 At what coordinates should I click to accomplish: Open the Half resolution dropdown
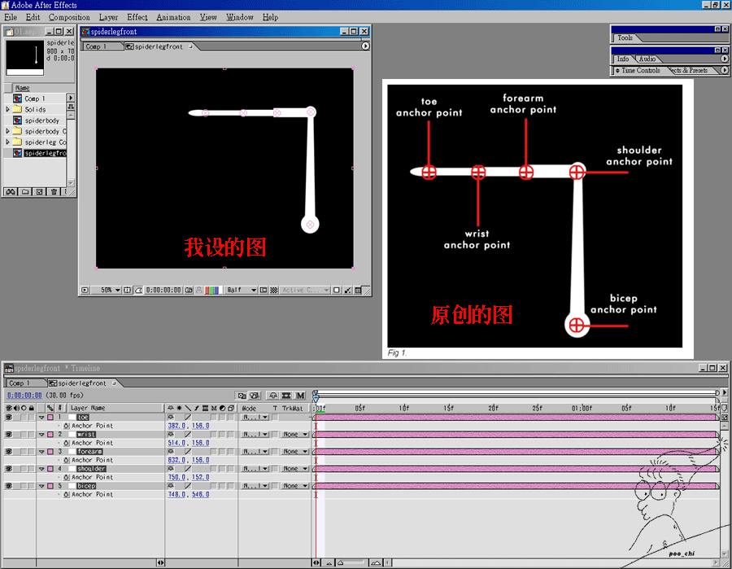(x=241, y=290)
